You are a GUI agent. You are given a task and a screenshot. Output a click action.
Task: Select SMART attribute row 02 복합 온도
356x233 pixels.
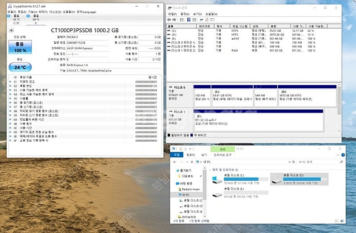(84, 86)
